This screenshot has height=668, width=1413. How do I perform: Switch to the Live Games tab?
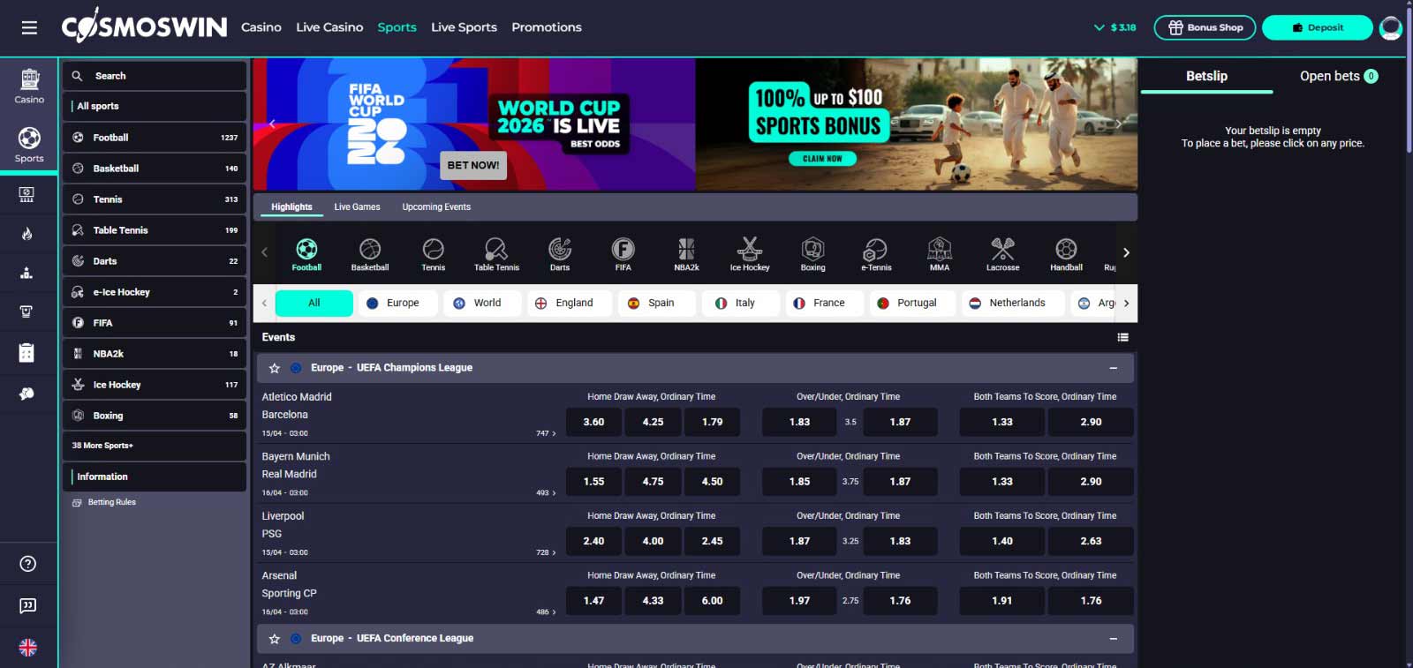tap(357, 207)
